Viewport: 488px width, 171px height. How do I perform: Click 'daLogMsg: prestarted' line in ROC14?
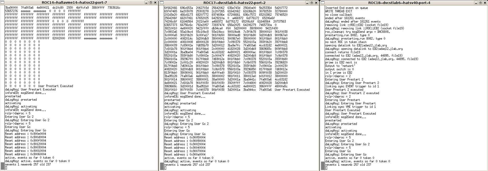click(21, 100)
